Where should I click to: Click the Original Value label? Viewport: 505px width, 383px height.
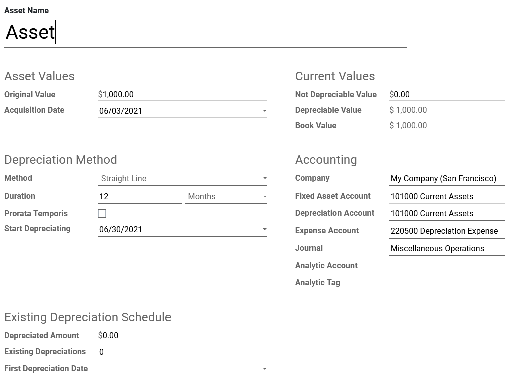click(30, 94)
